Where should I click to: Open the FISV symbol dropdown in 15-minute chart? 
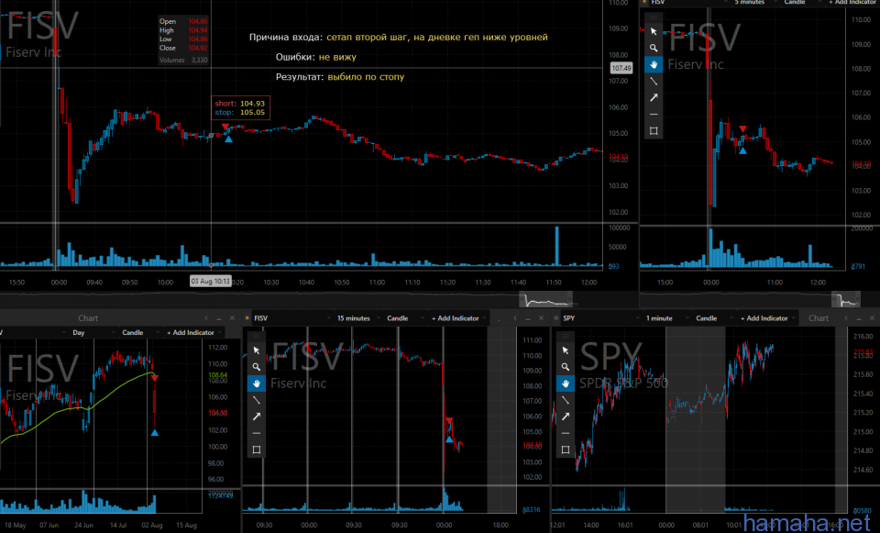point(291,318)
